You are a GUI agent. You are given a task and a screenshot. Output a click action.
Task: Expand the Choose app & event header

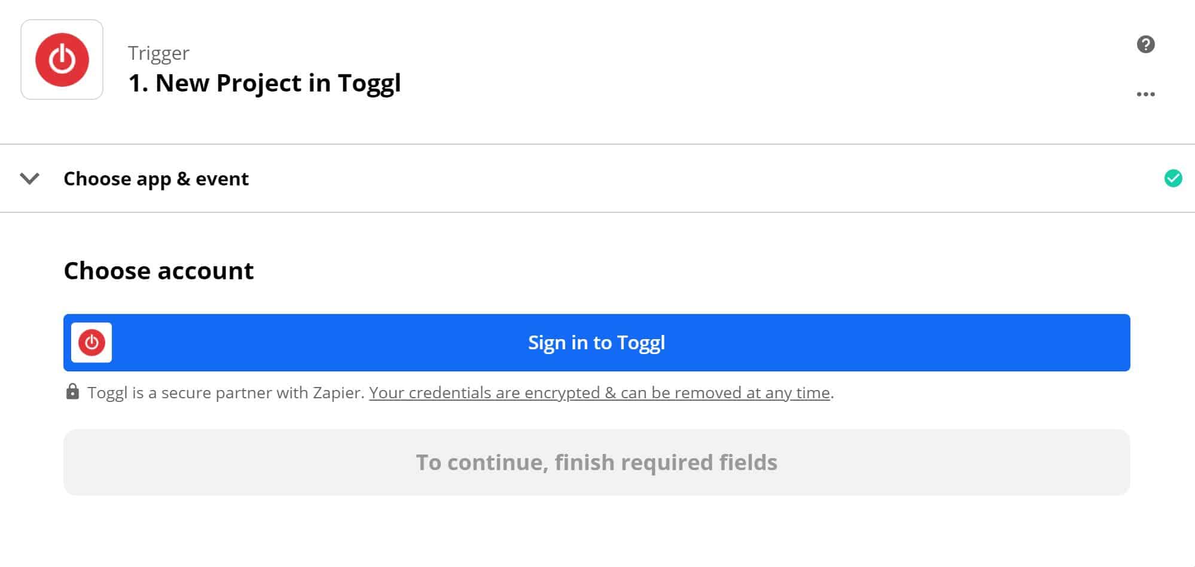(156, 179)
